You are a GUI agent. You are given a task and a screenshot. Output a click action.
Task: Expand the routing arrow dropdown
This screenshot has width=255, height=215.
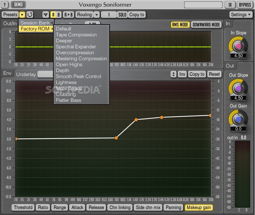tap(97, 15)
